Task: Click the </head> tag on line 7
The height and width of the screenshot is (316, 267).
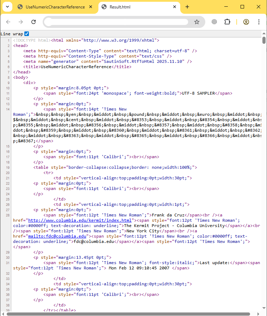Action: (22, 72)
